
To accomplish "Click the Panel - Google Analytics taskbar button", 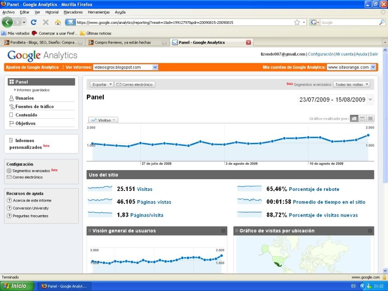I will (64, 286).
